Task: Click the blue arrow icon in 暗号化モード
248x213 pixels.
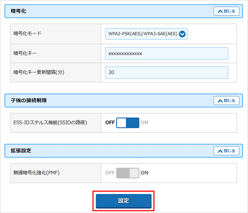Action: pos(182,34)
